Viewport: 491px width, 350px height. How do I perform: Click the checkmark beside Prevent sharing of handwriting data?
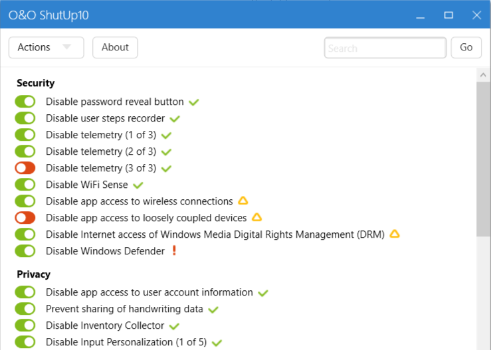[x=213, y=309]
